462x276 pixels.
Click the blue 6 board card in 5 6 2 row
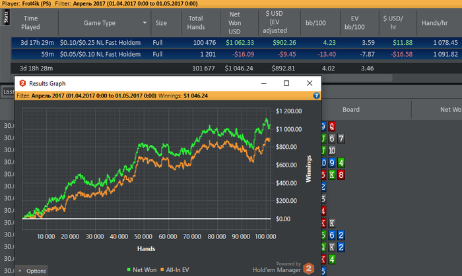(x=332, y=235)
